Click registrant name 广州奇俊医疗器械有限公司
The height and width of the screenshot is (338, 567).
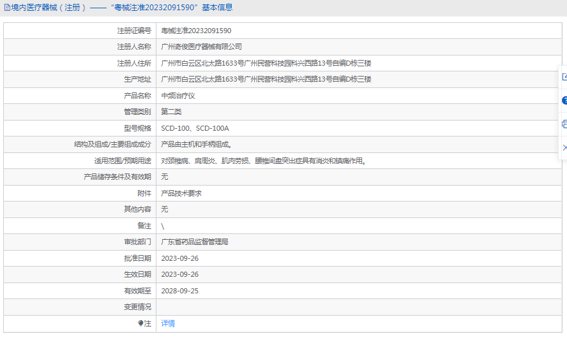click(201, 47)
